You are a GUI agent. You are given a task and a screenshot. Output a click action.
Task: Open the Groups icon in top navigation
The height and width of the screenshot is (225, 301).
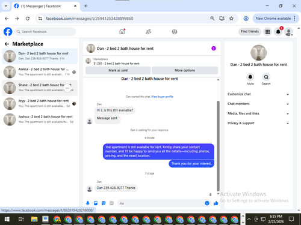(175, 32)
